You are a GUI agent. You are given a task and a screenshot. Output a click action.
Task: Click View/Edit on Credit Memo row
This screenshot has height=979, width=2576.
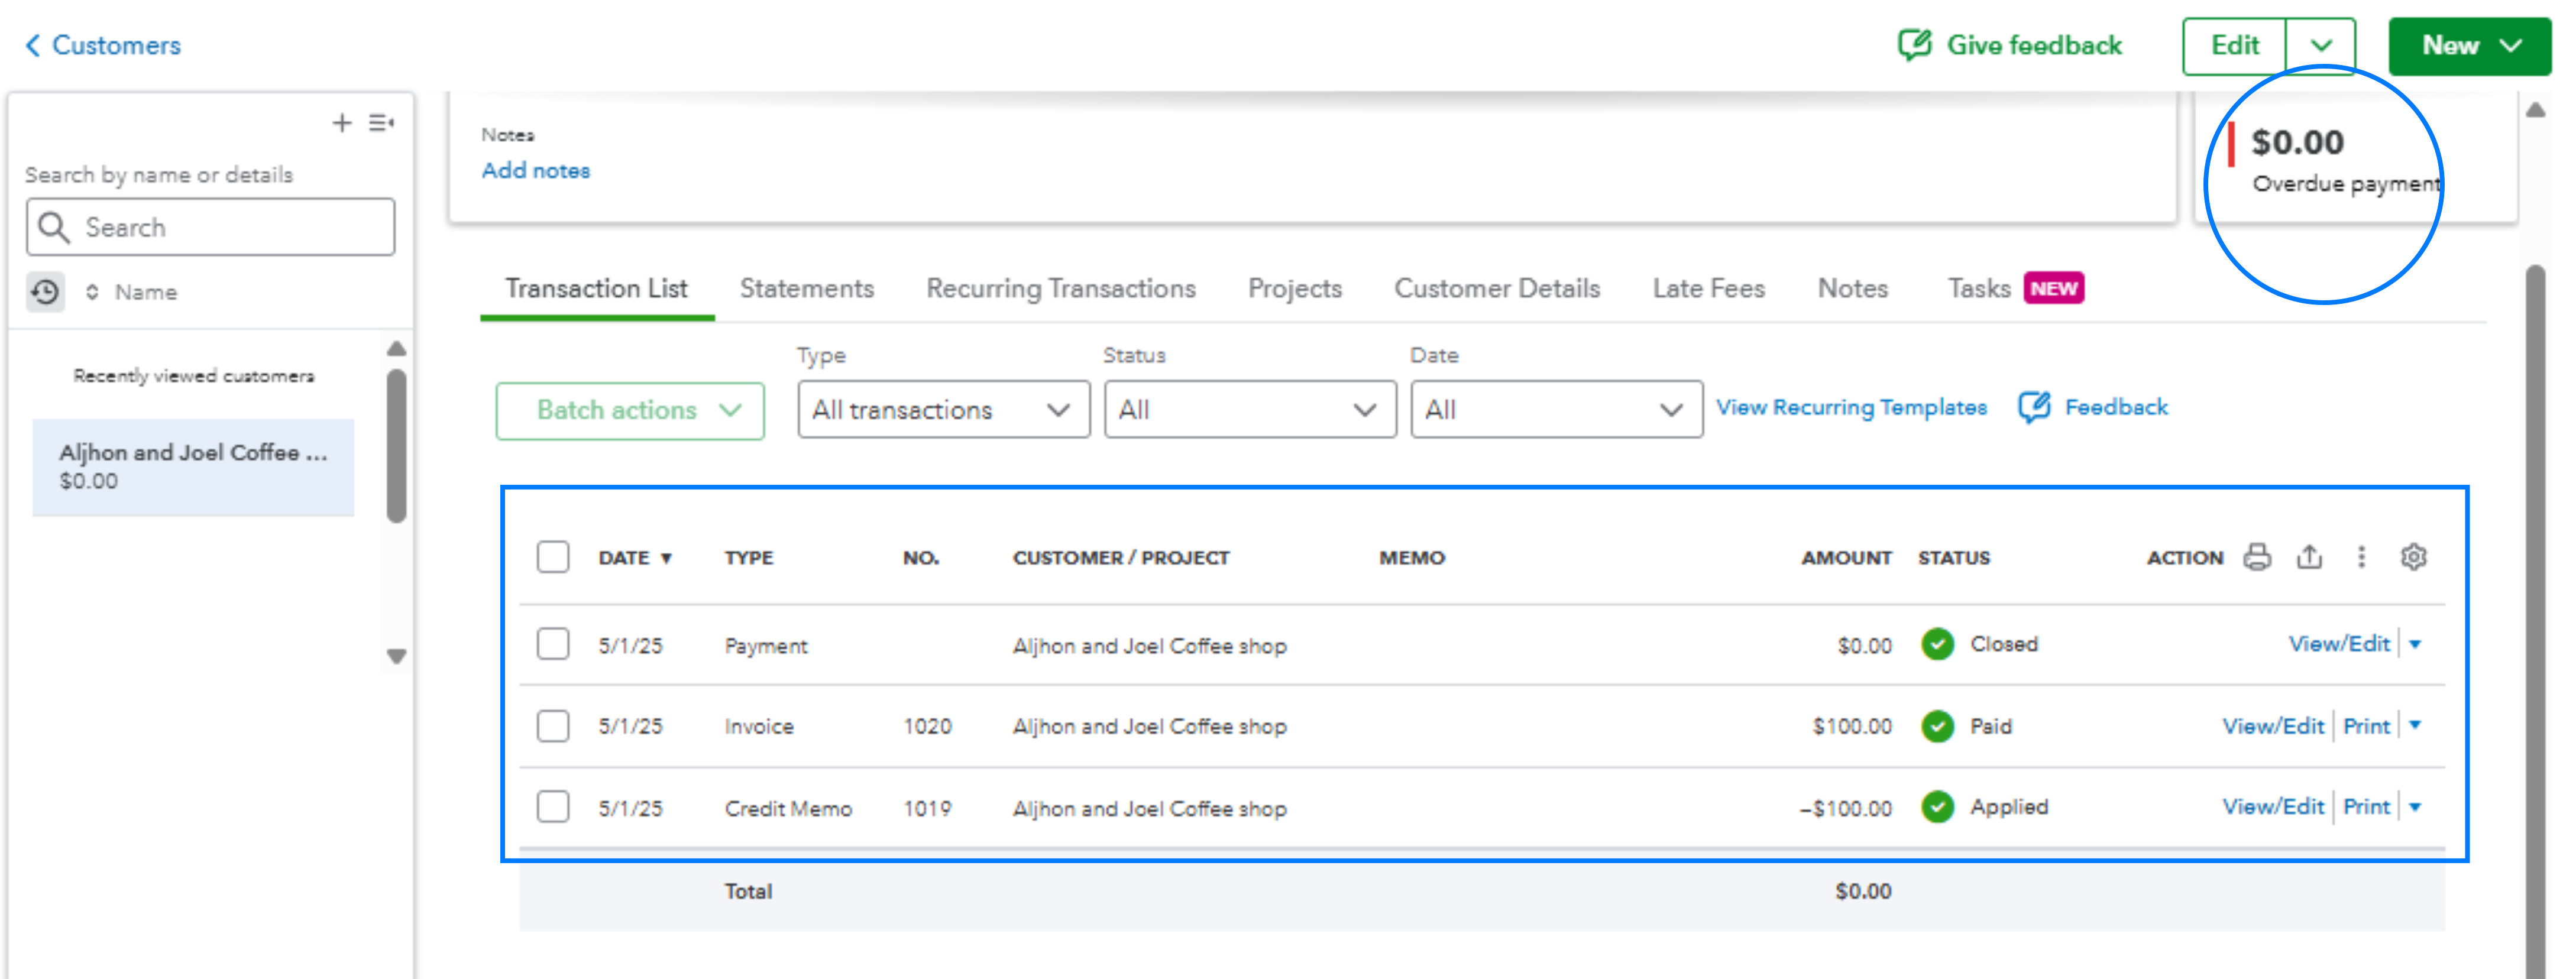[x=2273, y=807]
